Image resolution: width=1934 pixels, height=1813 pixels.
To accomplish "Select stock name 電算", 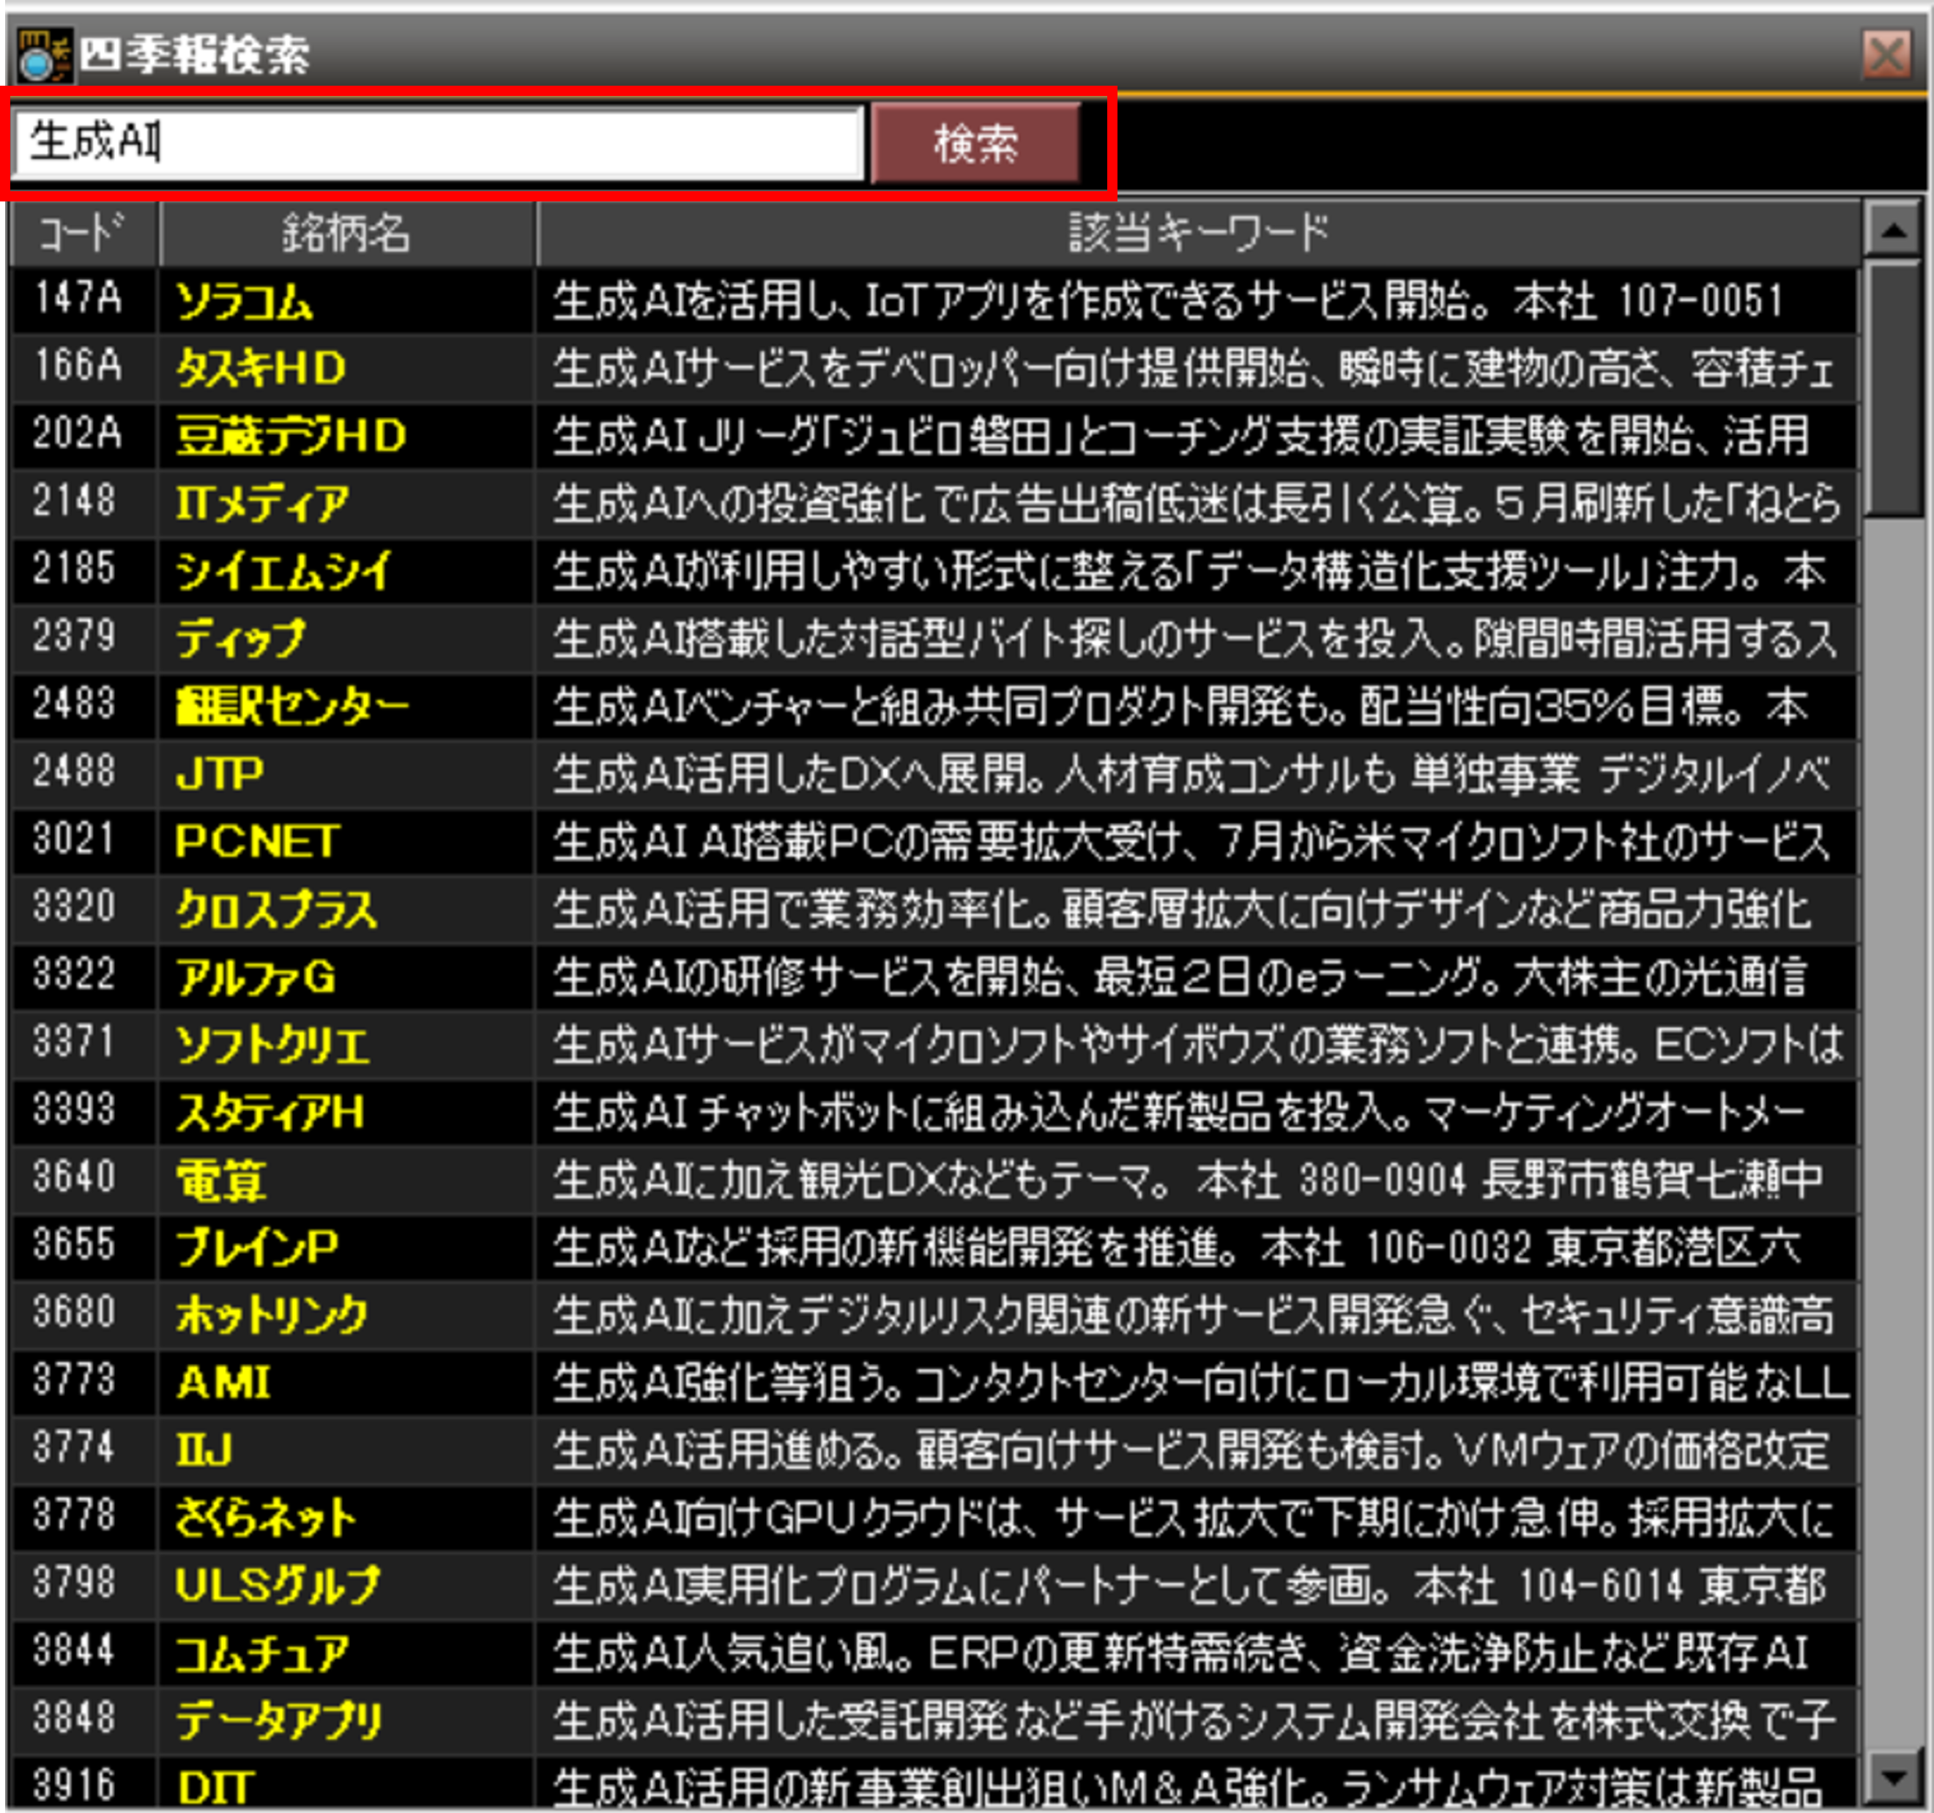I will click(221, 1180).
